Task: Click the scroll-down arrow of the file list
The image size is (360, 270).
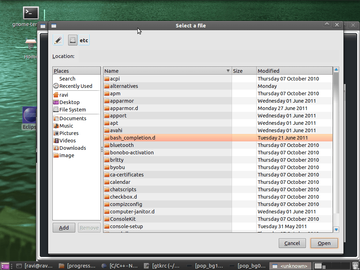Action: point(336,230)
